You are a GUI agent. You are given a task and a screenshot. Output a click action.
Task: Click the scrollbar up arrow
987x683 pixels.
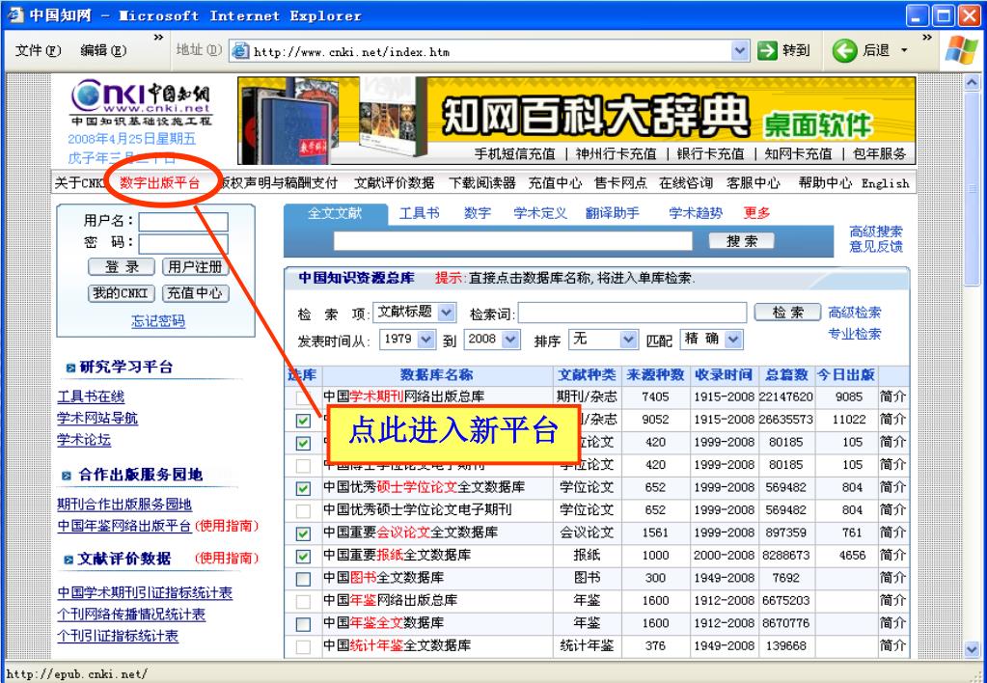(972, 83)
